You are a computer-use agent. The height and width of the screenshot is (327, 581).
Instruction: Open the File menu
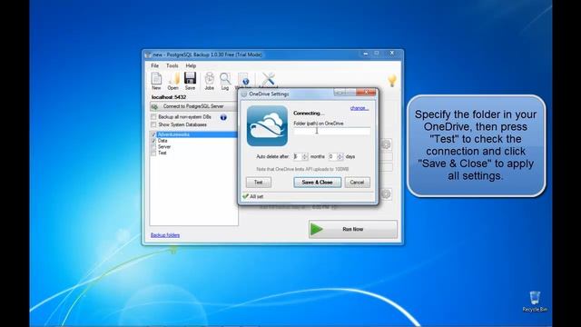[x=155, y=65]
